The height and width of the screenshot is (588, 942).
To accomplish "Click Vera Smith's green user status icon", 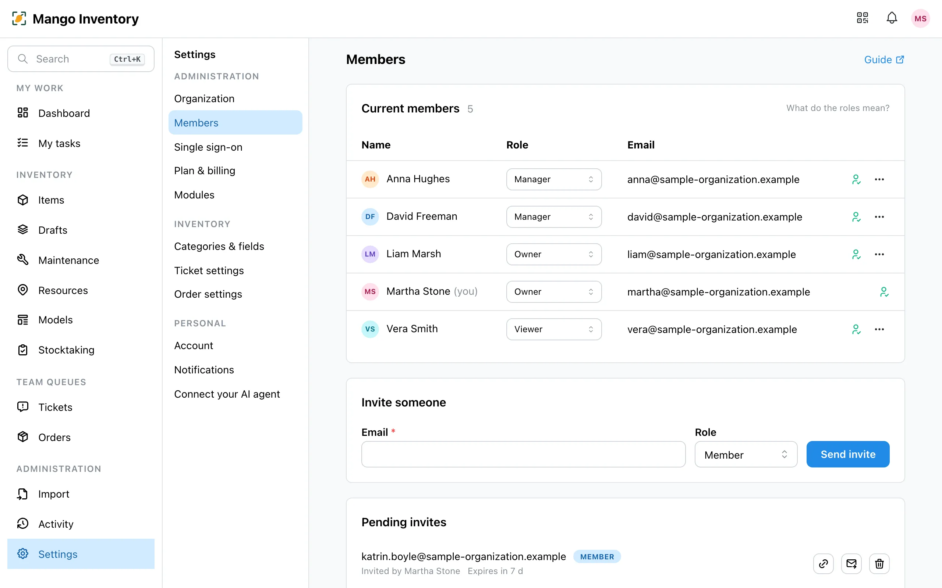I will (856, 329).
